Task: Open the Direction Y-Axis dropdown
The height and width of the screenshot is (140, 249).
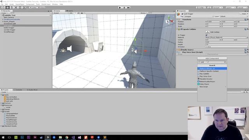Action: click(x=227, y=47)
